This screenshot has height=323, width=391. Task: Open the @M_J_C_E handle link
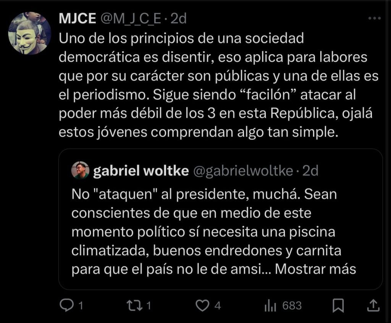[x=131, y=19]
